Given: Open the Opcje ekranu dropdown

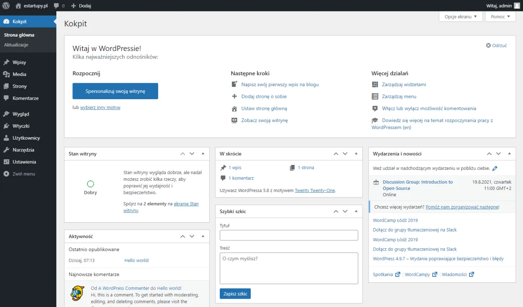Looking at the screenshot, I should 460,17.
